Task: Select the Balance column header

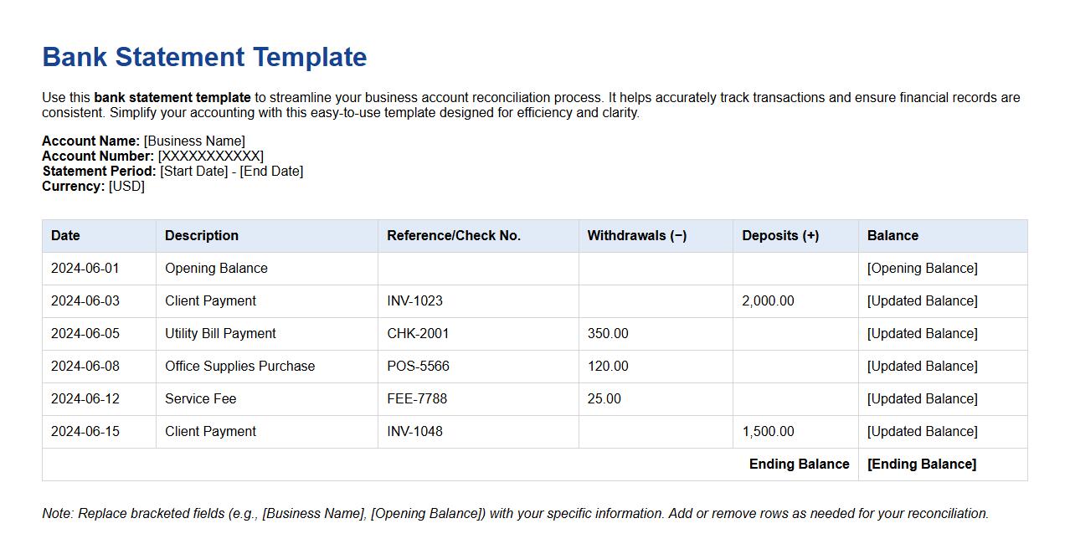Action: click(x=893, y=235)
